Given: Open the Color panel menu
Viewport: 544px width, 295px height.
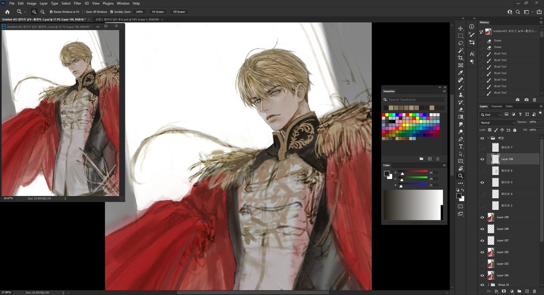Looking at the screenshot, I should point(444,165).
